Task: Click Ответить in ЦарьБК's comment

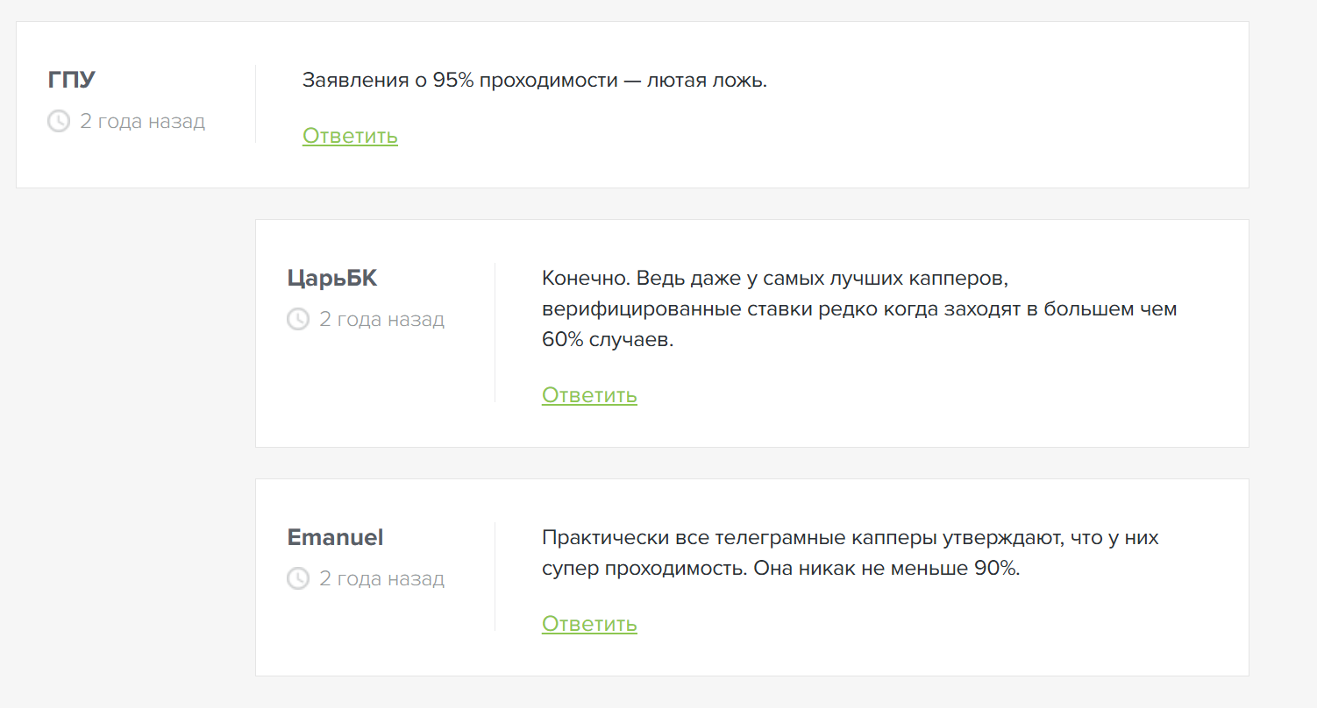Action: (589, 395)
